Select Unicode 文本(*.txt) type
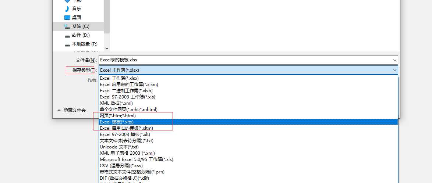 coord(248,147)
